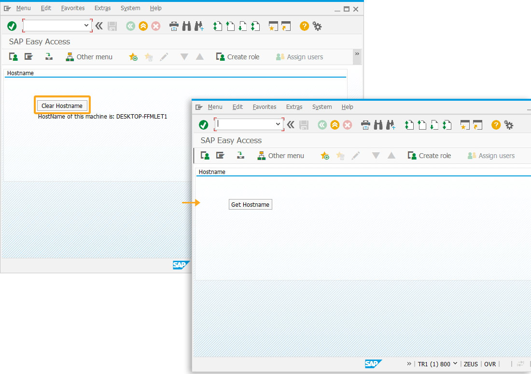
Task: Click Customize Local Layout gear, front window
Action: click(509, 125)
